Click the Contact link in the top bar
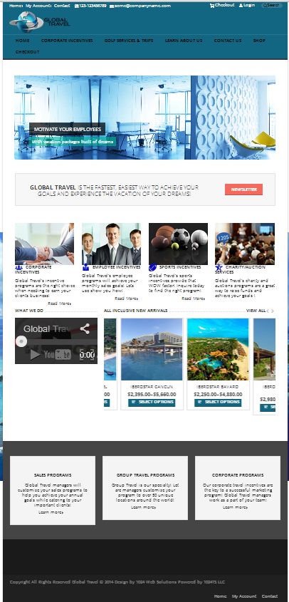 (x=62, y=6)
